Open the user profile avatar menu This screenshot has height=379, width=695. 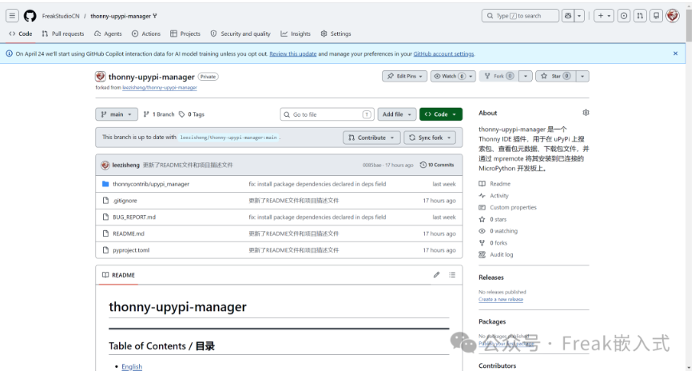[673, 16]
